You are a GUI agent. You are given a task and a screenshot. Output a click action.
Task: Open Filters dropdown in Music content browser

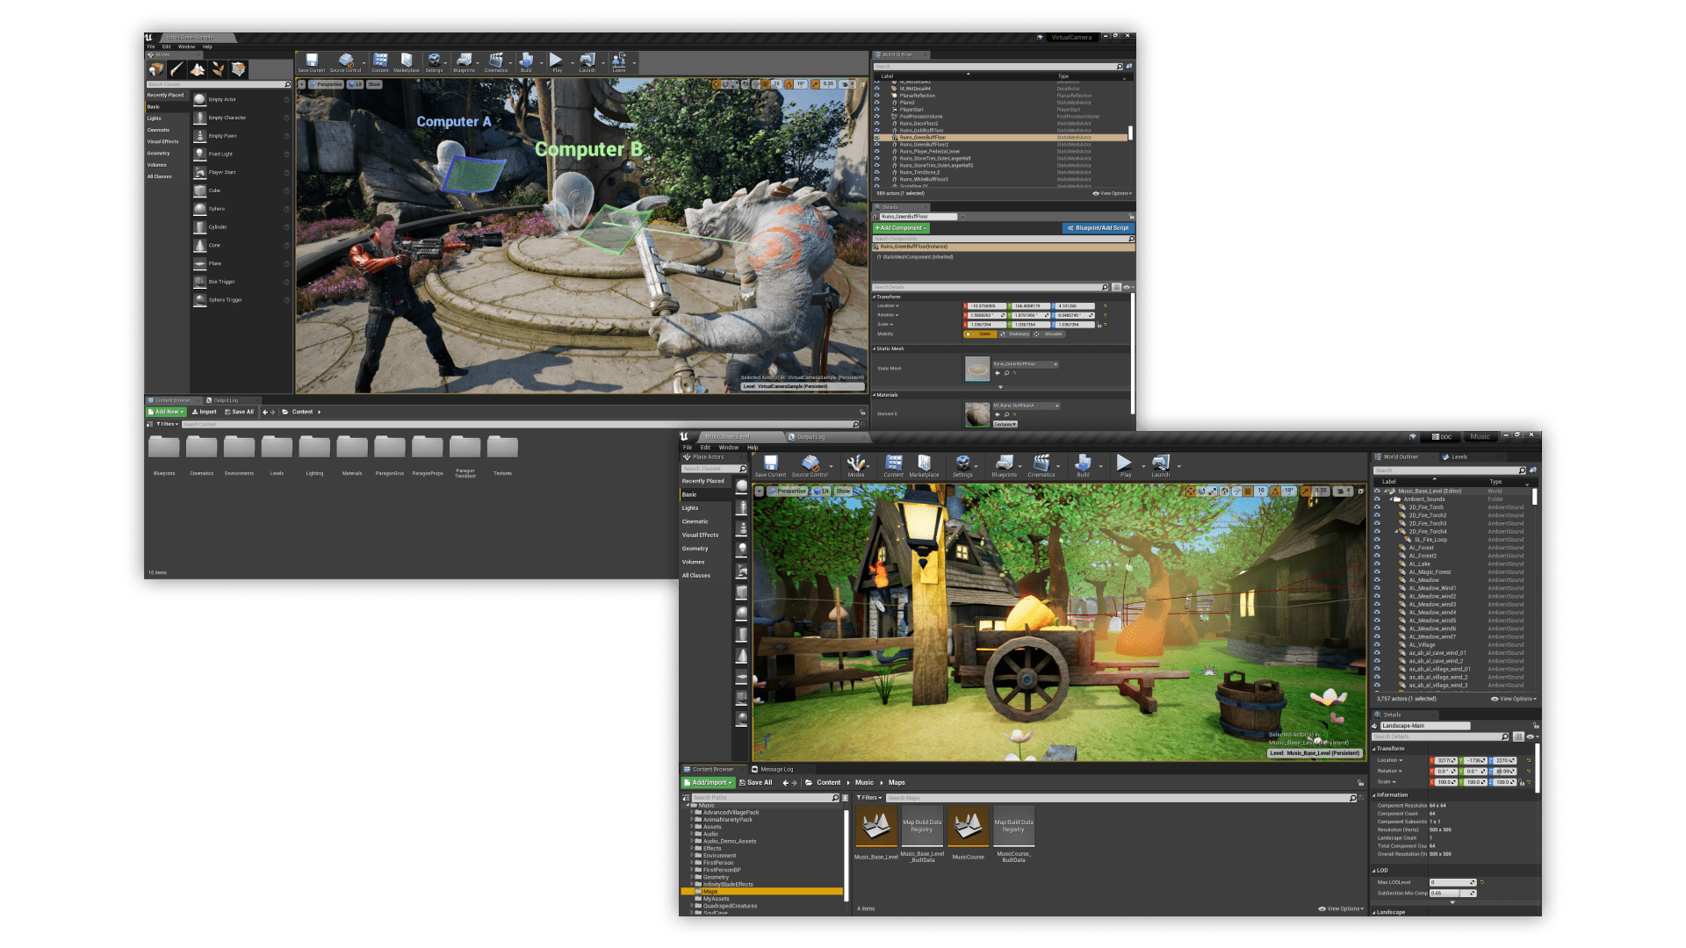pyautogui.click(x=869, y=798)
